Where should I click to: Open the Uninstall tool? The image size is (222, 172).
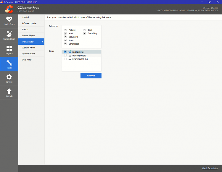pos(31,17)
